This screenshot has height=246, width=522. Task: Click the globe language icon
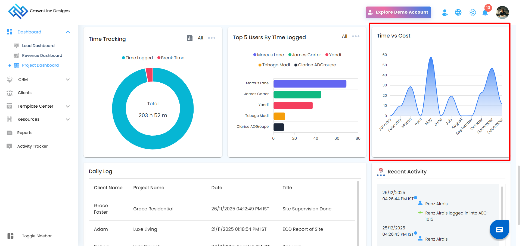(458, 13)
